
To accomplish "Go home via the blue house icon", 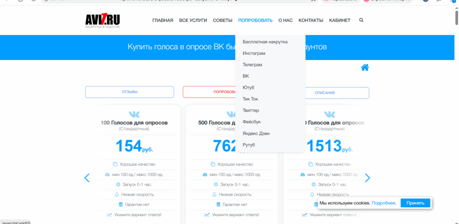I will 365,68.
